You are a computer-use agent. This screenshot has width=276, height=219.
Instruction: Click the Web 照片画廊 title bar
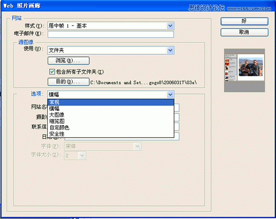[138, 6]
